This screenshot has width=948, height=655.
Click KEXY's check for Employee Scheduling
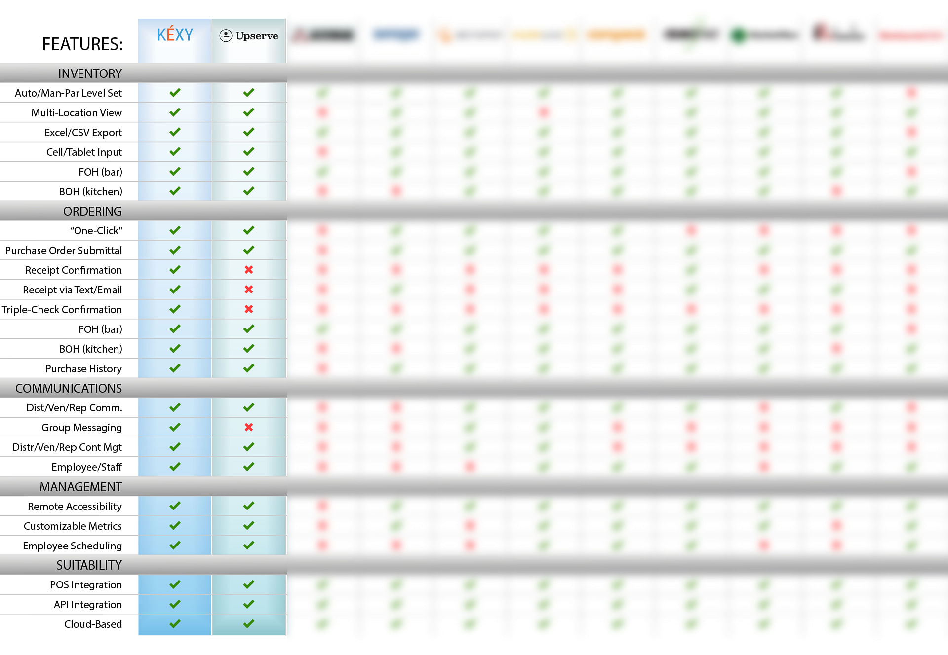pos(175,545)
